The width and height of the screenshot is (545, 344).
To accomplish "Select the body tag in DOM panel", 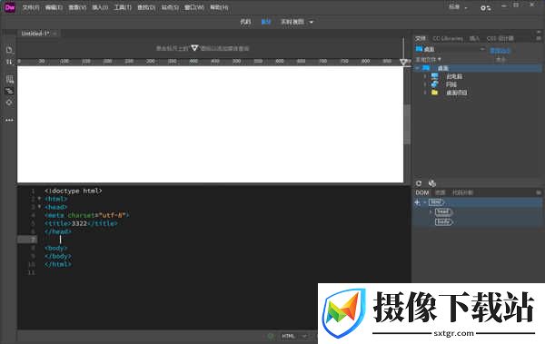I will coord(443,221).
